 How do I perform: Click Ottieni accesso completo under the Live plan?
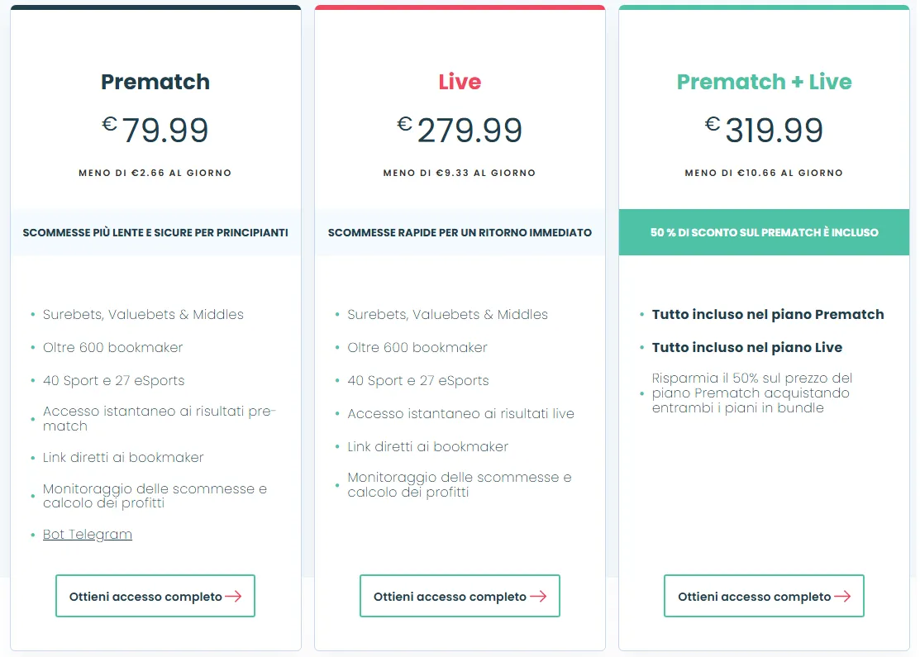pyautogui.click(x=460, y=596)
